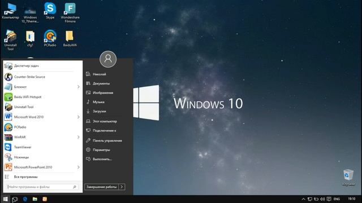Open Документы in Start menu
Screen dimensions: 362x203
pyautogui.click(x=98, y=83)
